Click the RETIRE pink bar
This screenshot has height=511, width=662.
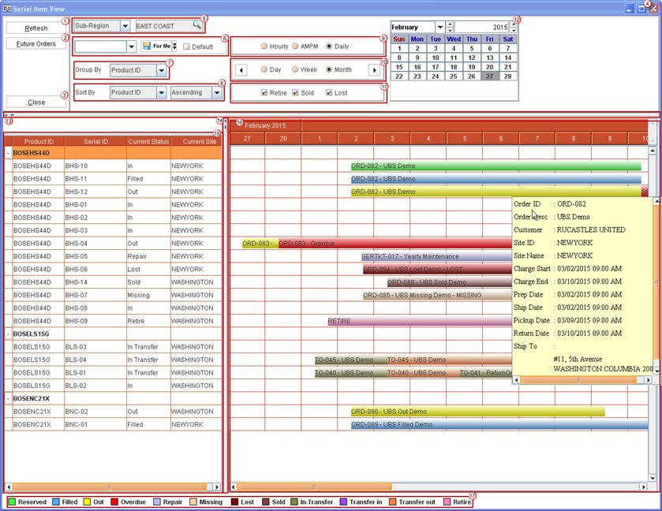pyautogui.click(x=420, y=321)
